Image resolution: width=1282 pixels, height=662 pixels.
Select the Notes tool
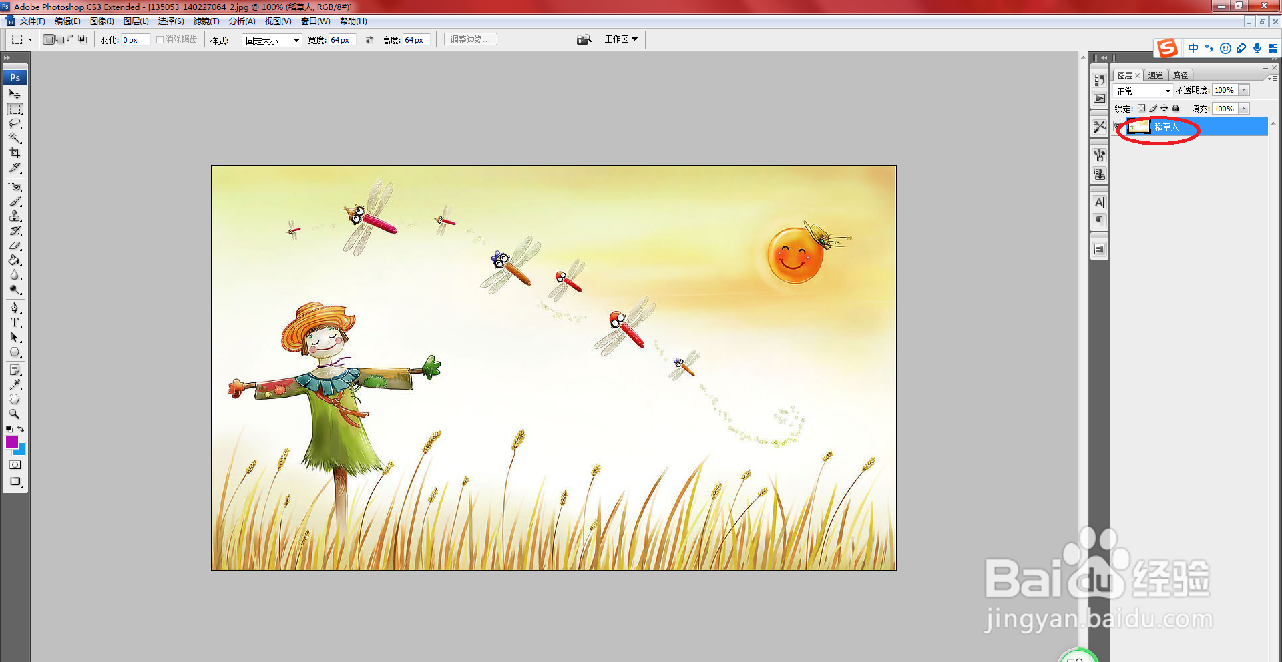pyautogui.click(x=15, y=370)
